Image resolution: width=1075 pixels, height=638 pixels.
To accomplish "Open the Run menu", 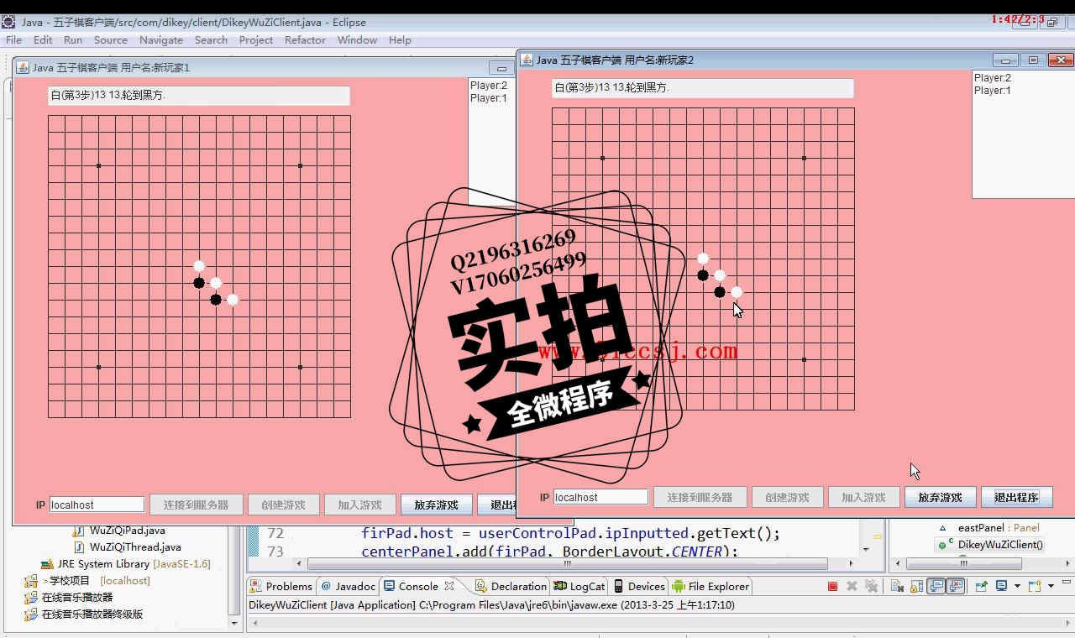I will pos(73,39).
